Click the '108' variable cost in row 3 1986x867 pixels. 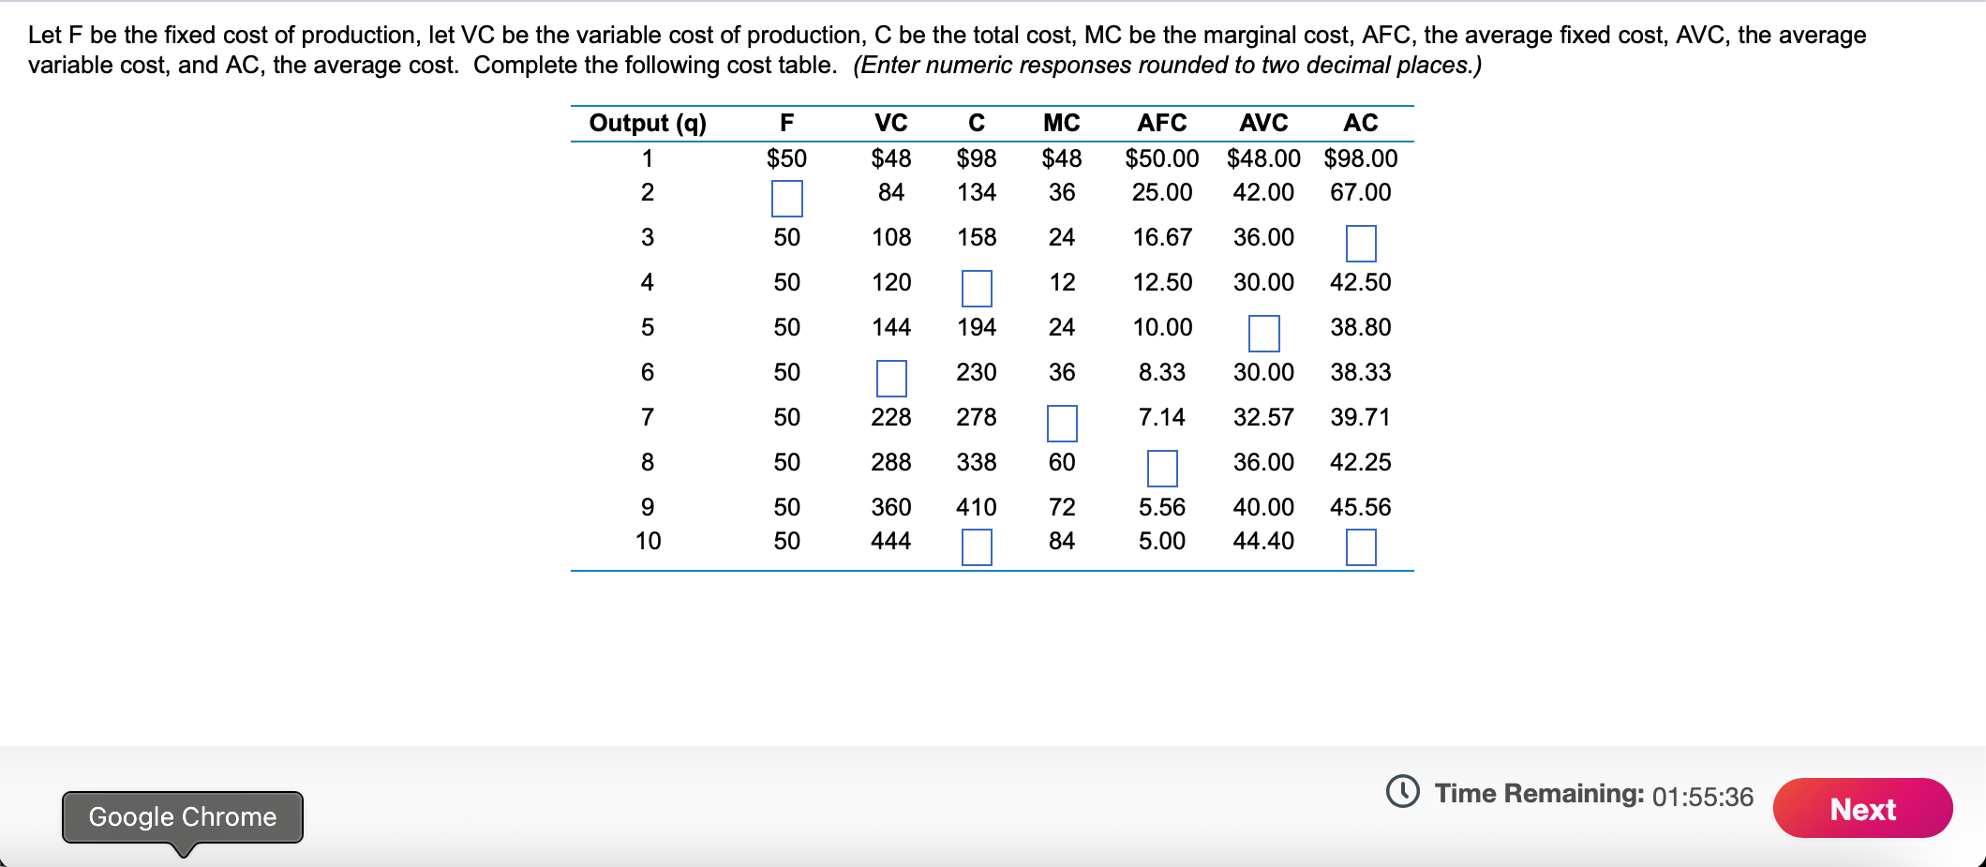click(x=891, y=237)
